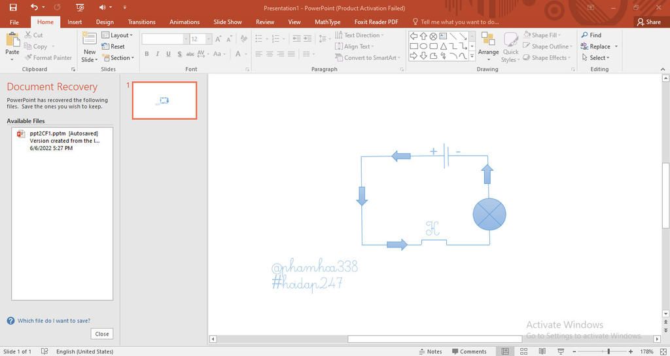Click the horizontal scrollbar thumb
670x356 pixels.
(434, 339)
